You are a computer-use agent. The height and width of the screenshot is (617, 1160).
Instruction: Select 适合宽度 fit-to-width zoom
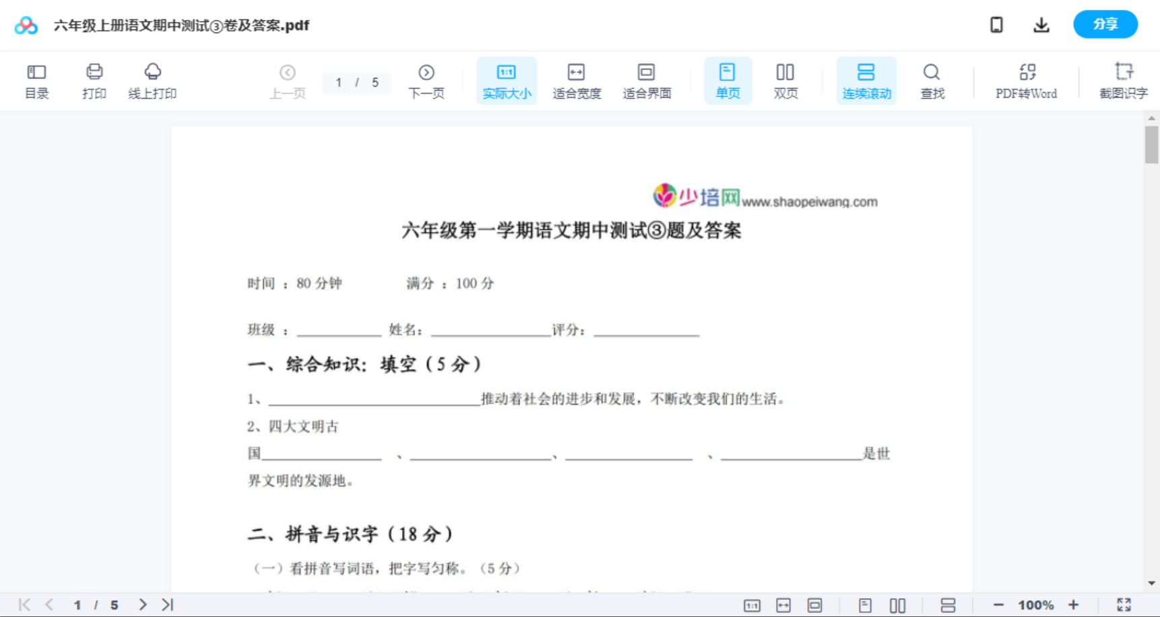click(x=577, y=80)
